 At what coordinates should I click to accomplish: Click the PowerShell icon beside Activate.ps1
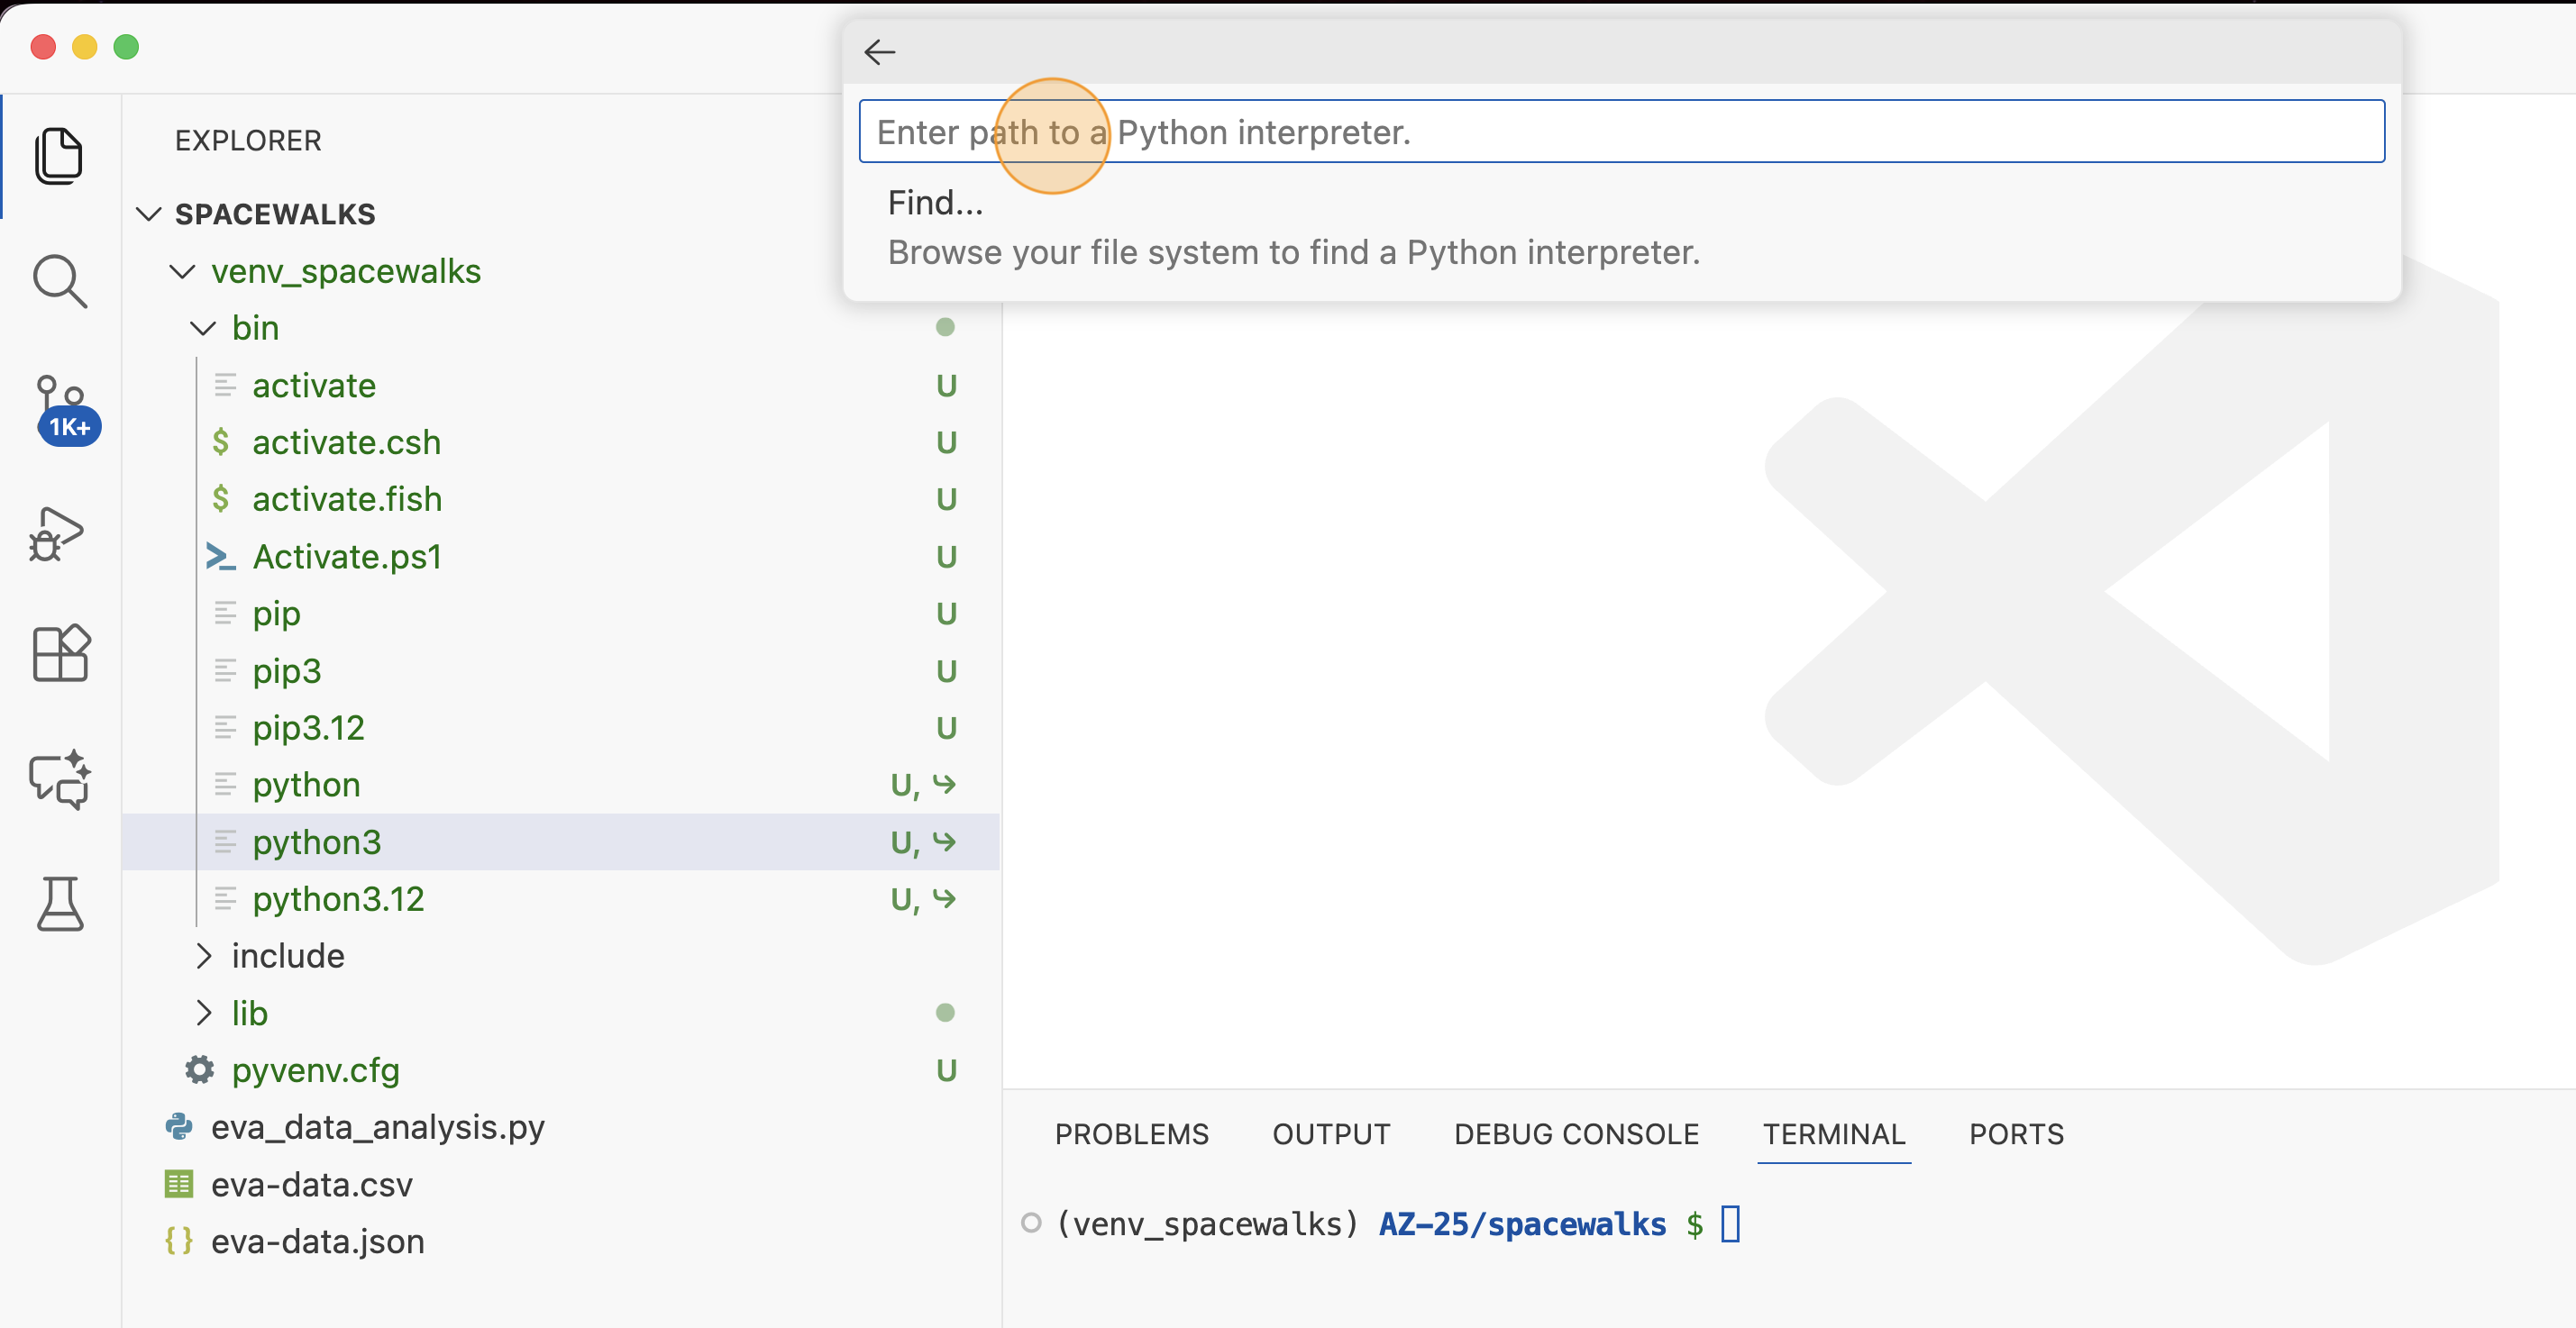[222, 557]
